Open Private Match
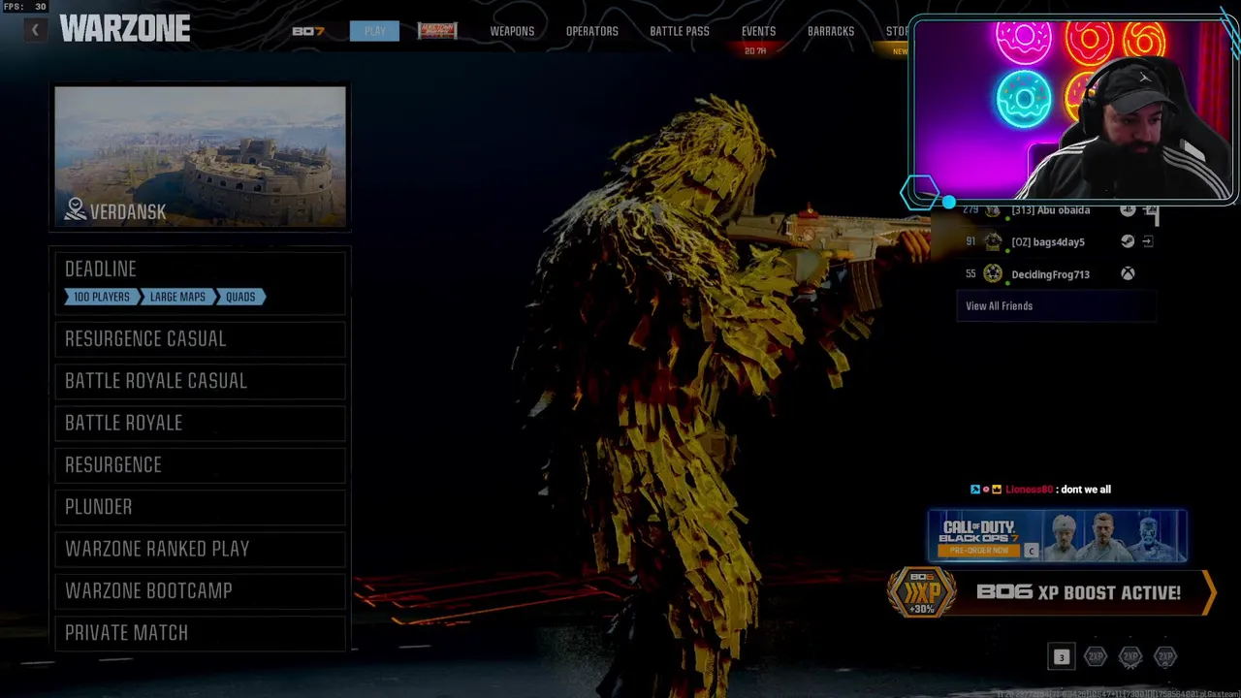The height and width of the screenshot is (698, 1241). [x=200, y=632]
